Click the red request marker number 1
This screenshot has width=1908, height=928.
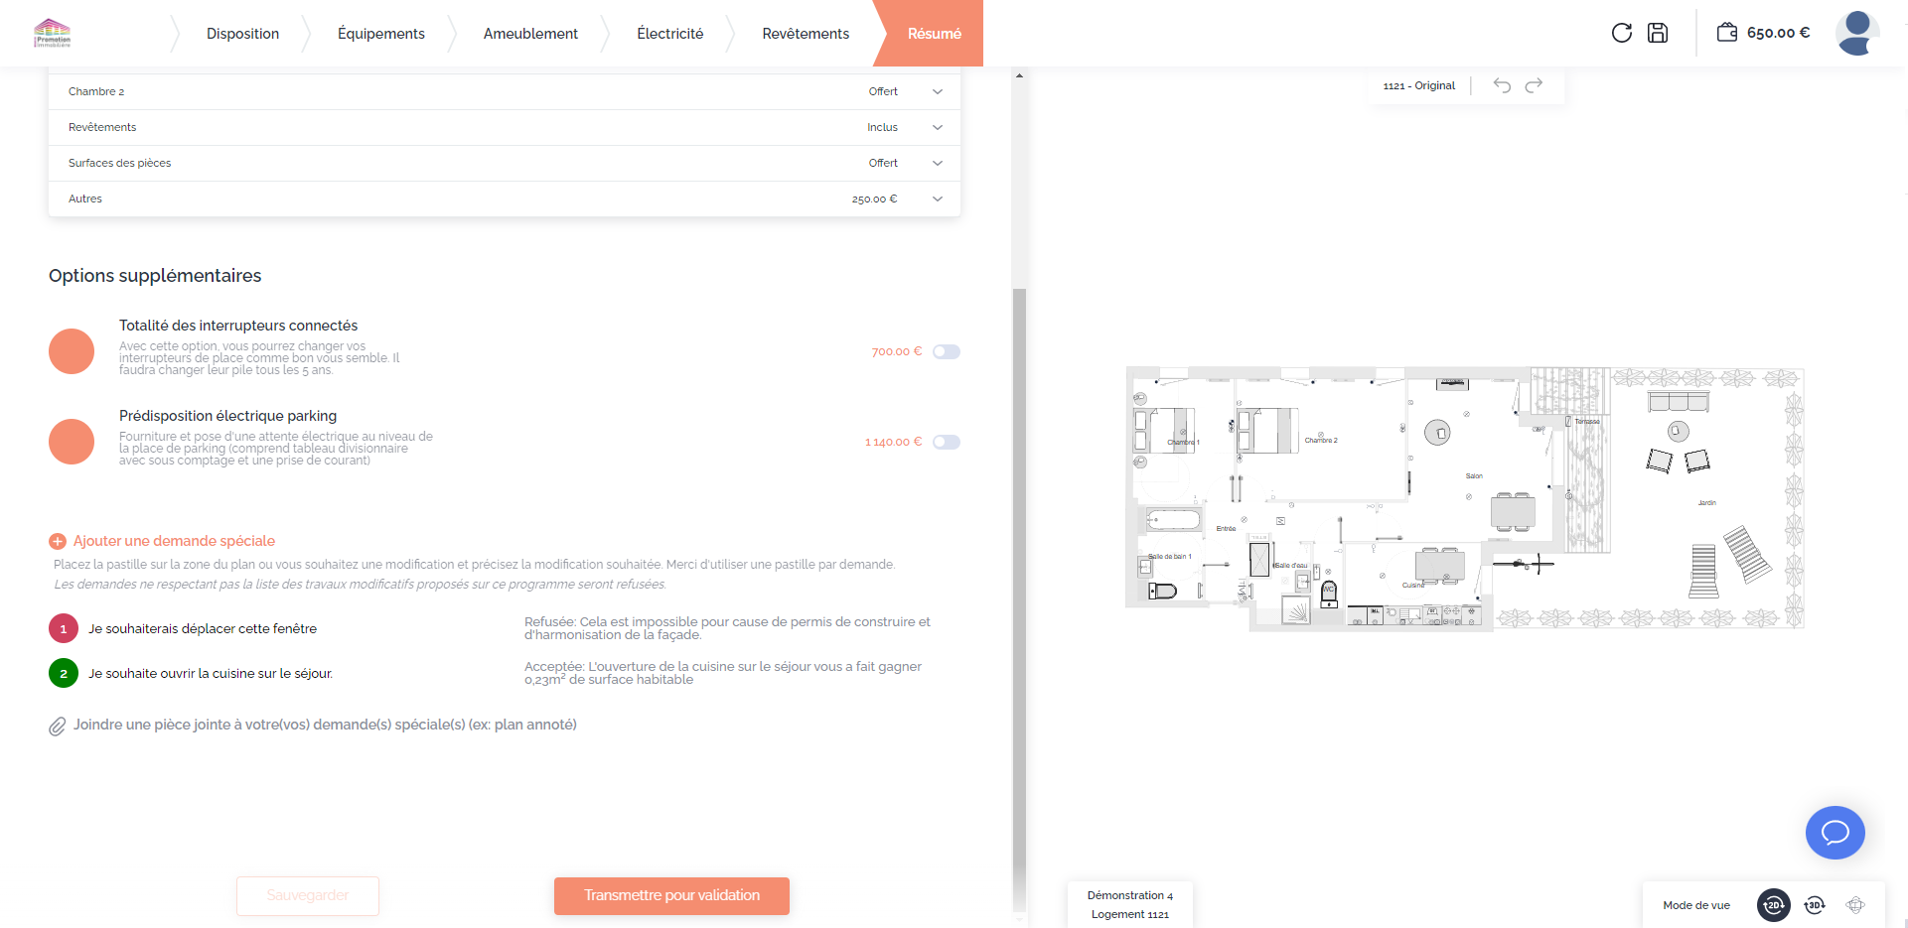point(64,628)
